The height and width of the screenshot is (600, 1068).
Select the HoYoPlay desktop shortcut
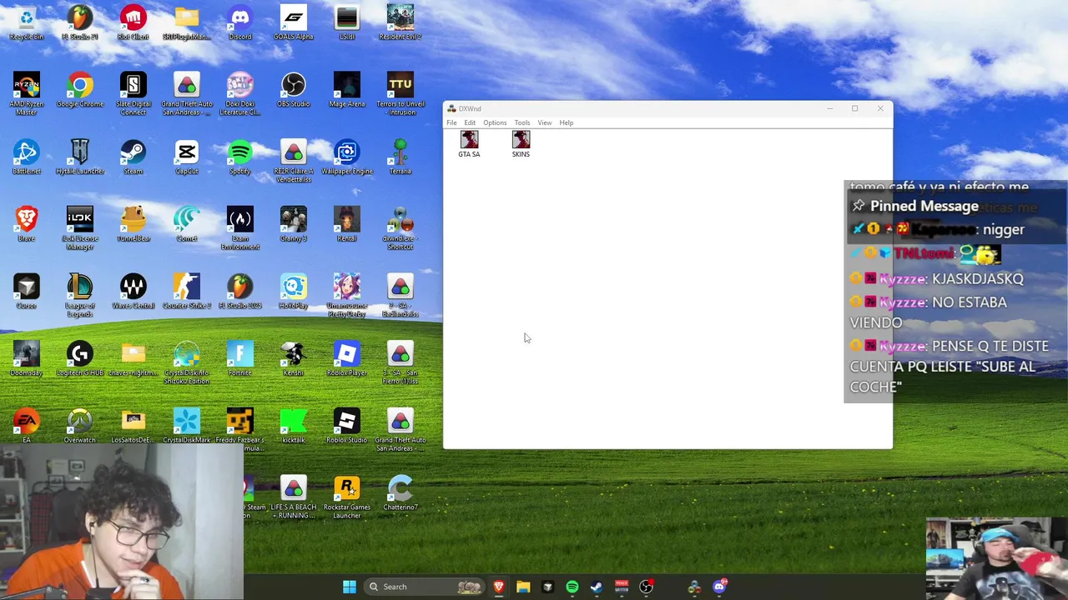[x=294, y=292]
